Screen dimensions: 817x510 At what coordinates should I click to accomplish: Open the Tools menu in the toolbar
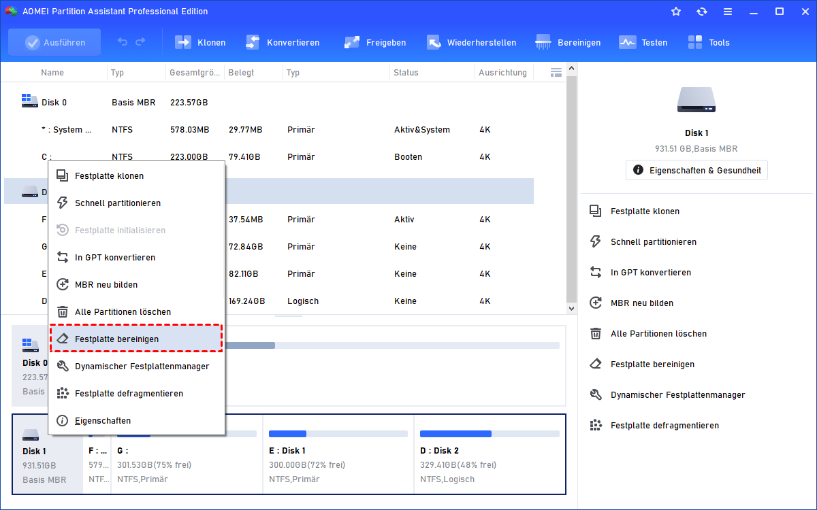tap(695, 42)
